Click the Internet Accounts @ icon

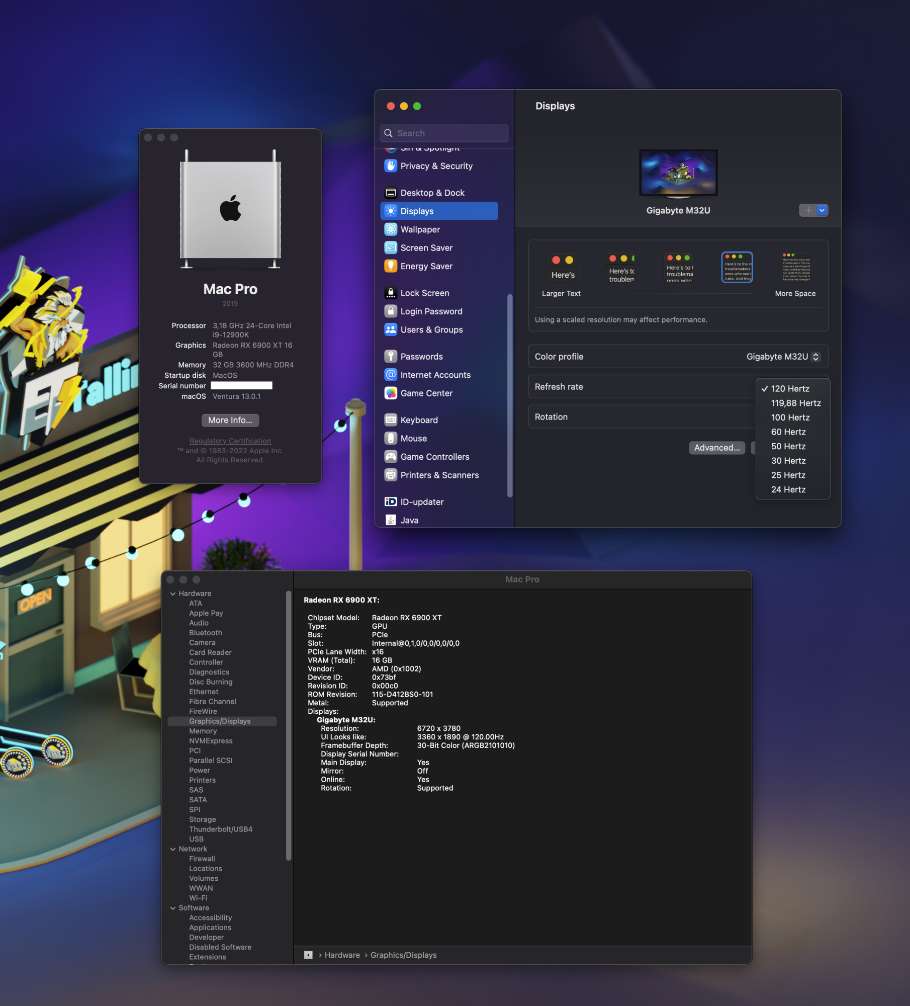pos(391,375)
